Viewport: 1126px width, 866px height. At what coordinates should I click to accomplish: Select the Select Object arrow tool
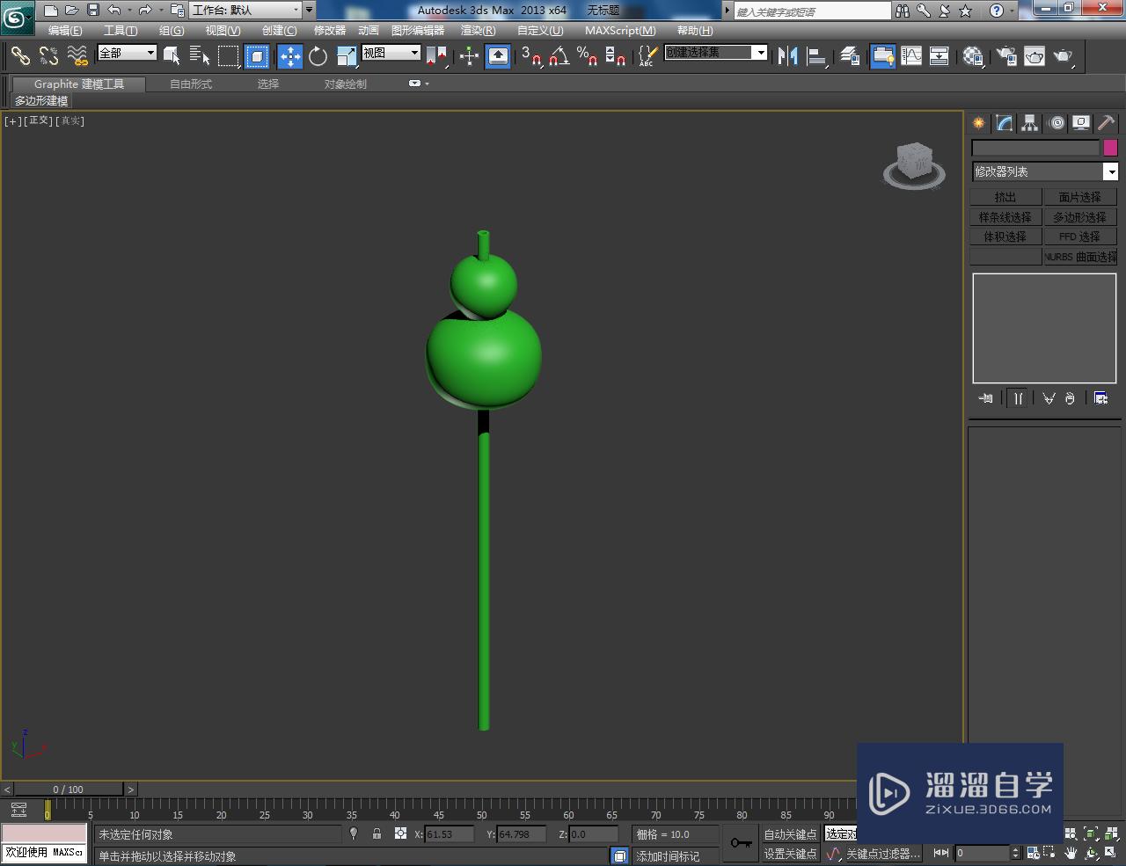[x=172, y=56]
